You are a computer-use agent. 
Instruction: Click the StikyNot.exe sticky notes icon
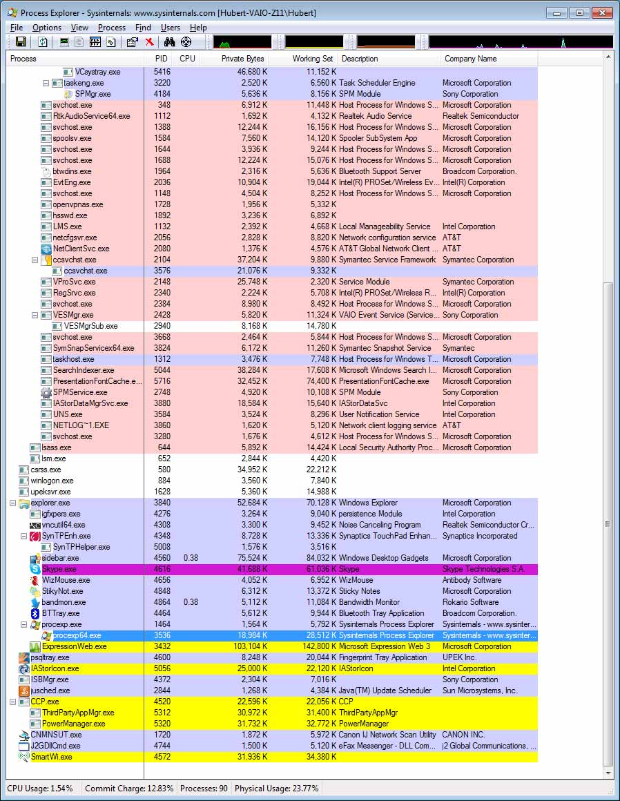coord(35,591)
